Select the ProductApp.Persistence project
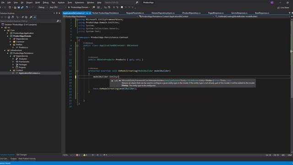This screenshot has height=165, width=293. 23,53
